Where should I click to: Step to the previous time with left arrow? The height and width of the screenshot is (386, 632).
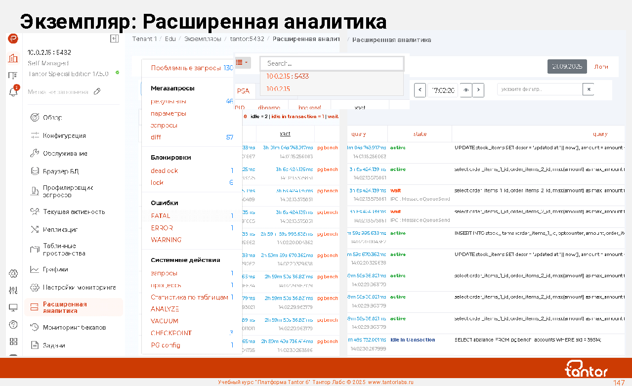(420, 90)
